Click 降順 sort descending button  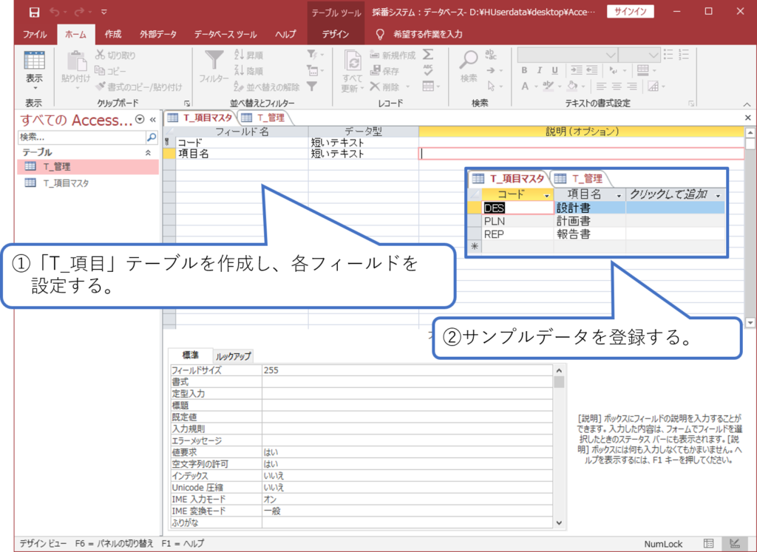pos(248,71)
